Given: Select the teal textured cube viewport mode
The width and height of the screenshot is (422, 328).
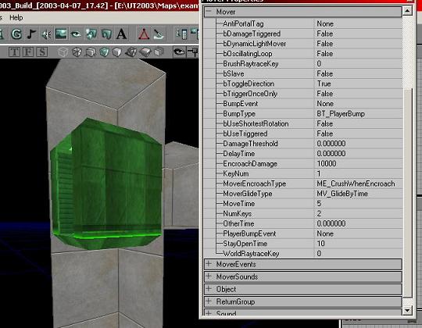Looking at the screenshot, I should coord(104,52).
